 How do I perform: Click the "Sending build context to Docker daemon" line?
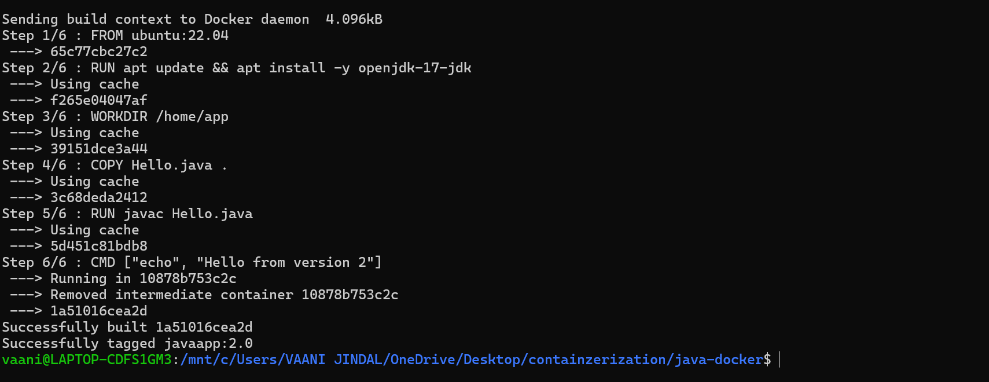[155, 19]
